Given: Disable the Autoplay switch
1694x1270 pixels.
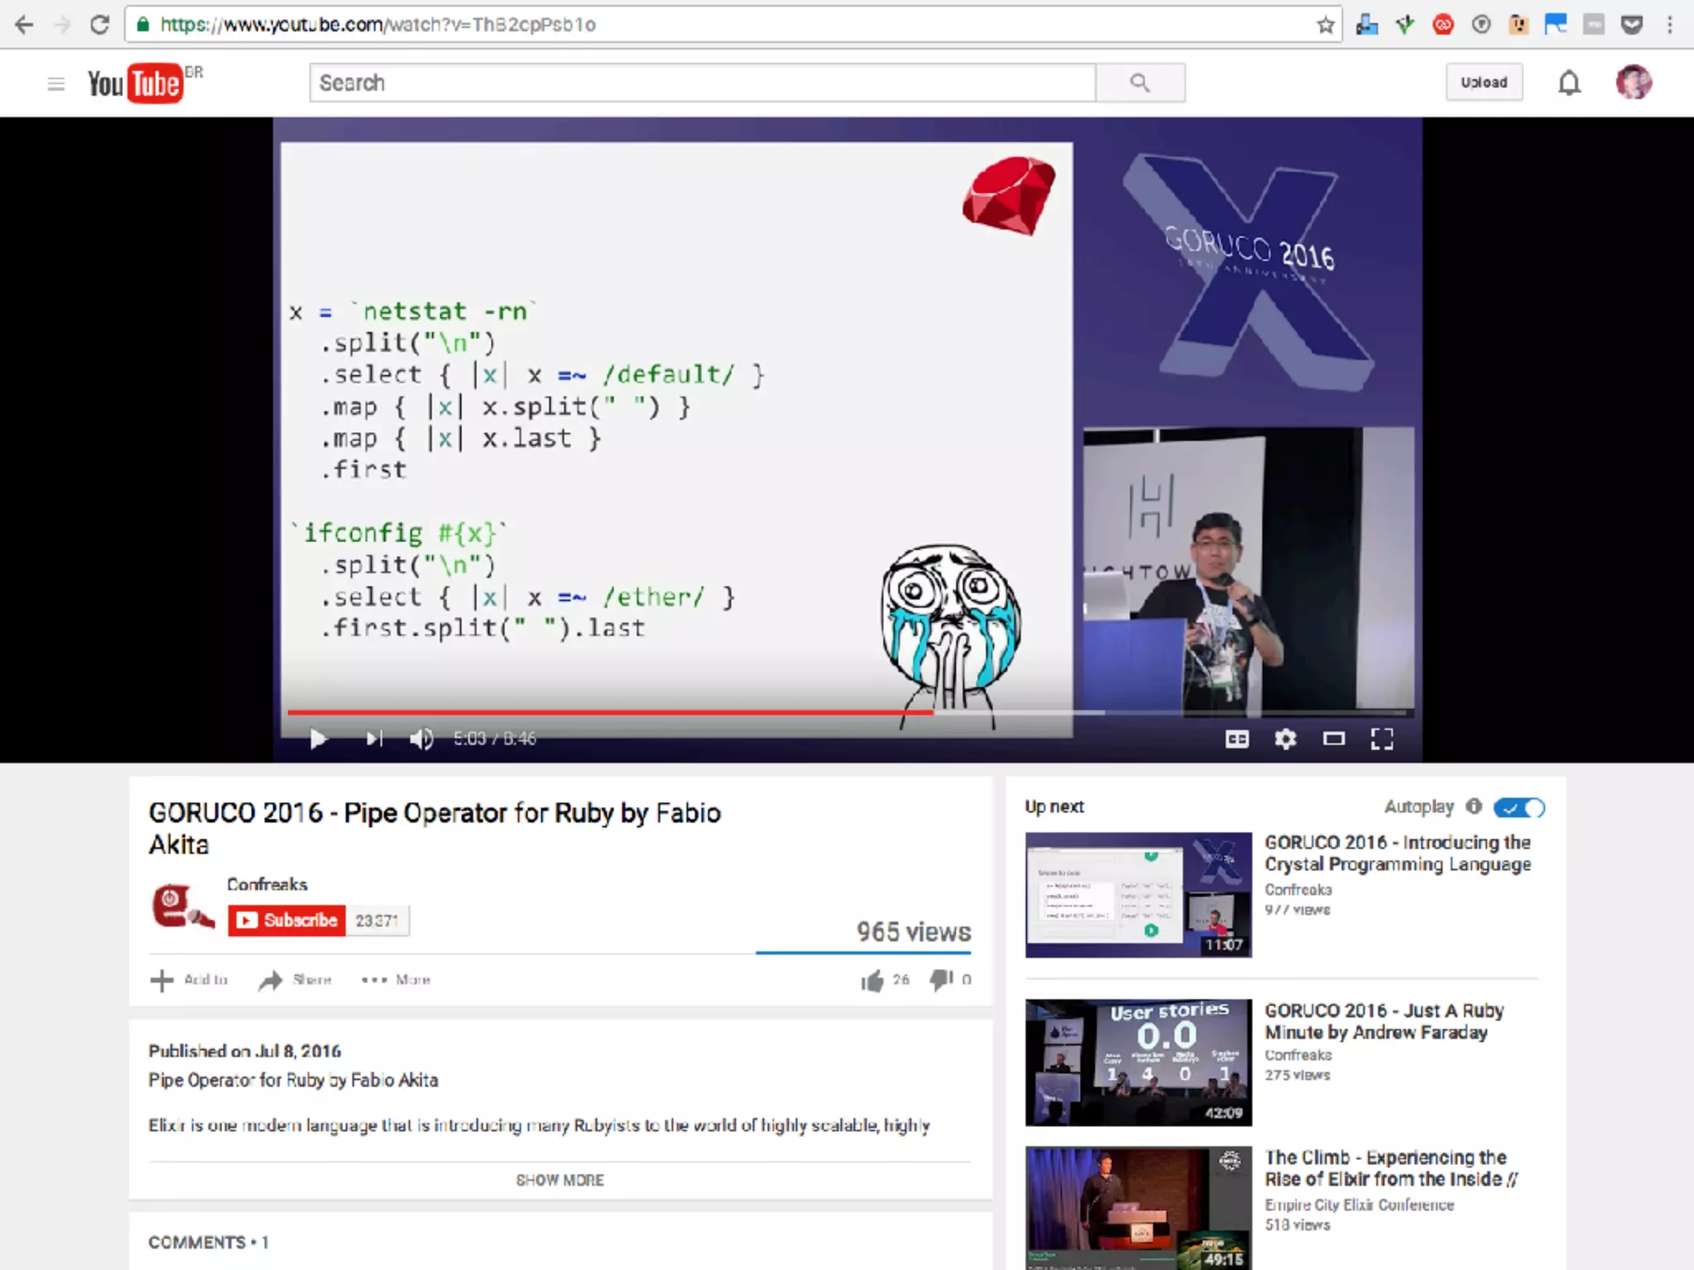Looking at the screenshot, I should [1519, 808].
